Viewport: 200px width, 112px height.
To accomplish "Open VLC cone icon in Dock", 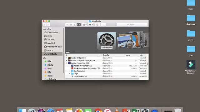I will coord(117,110).
